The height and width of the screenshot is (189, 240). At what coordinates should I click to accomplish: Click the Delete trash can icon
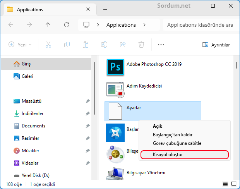click(141, 45)
